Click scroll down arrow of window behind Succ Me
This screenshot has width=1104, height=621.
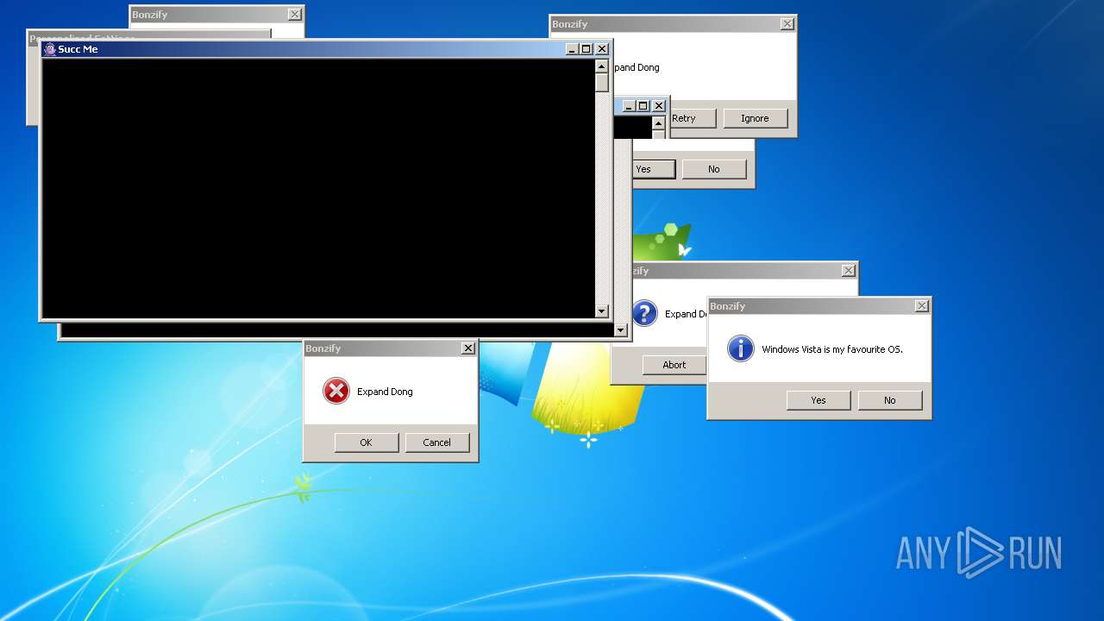click(620, 330)
